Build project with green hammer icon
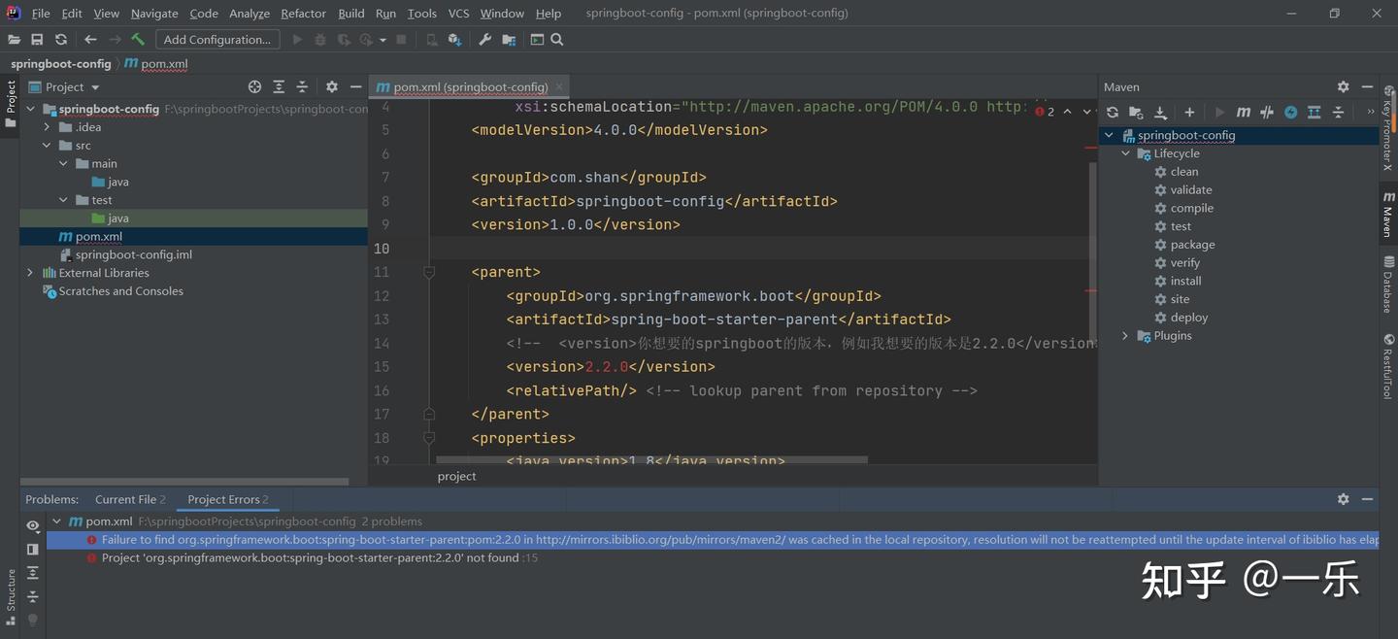This screenshot has height=639, width=1398. tap(138, 40)
